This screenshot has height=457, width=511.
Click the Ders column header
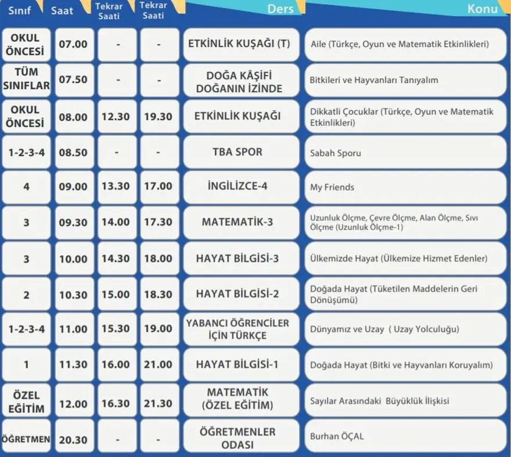[280, 9]
